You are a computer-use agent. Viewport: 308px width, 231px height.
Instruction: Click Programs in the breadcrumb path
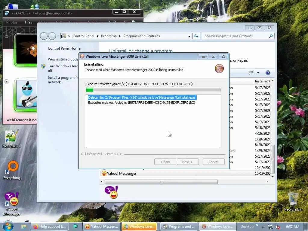click(x=109, y=36)
